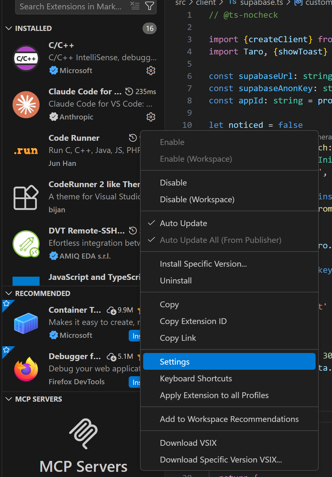Collapse the MCP SERVERS section
Screen dimensions: 332x477
[x=9, y=399]
